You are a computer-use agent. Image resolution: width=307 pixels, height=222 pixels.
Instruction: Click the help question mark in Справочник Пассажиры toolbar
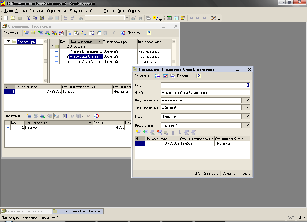[x=149, y=33]
